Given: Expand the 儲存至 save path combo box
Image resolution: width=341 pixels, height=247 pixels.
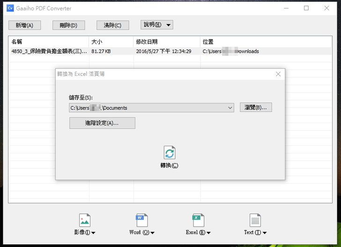Looking at the screenshot, I should (x=230, y=108).
